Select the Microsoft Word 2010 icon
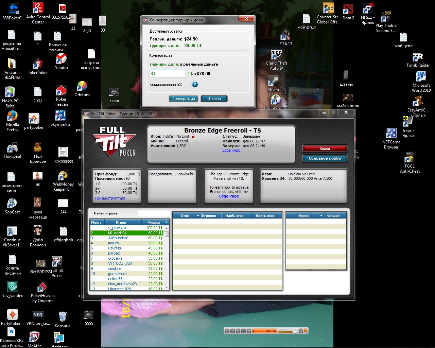Image resolution: width=435 pixels, height=348 pixels. point(421,82)
